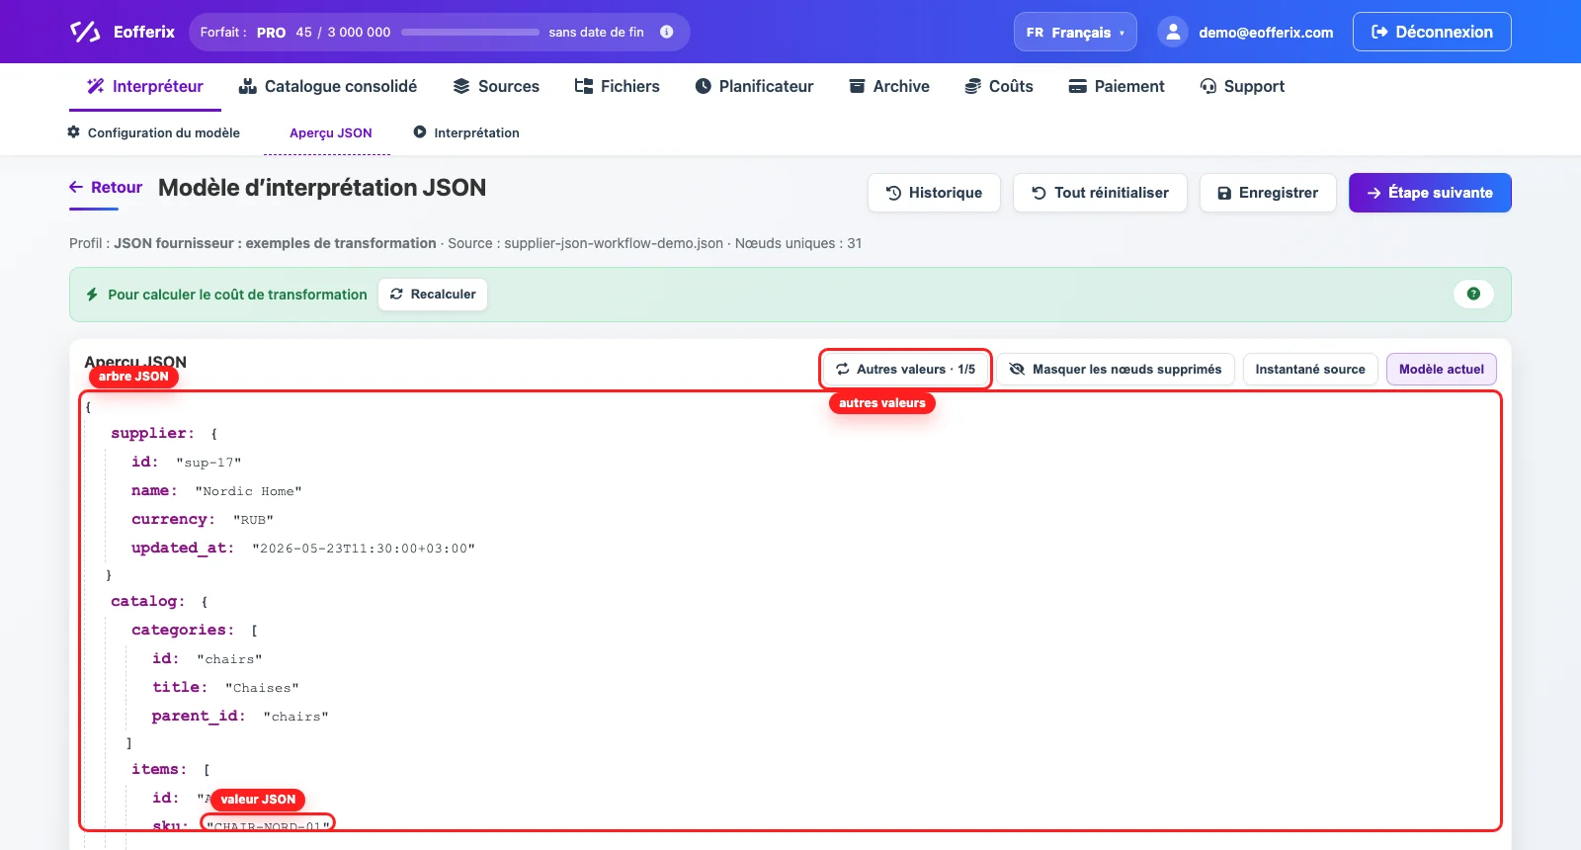Image resolution: width=1581 pixels, height=850 pixels.
Task: Open the Coûts tab
Action: (x=999, y=86)
